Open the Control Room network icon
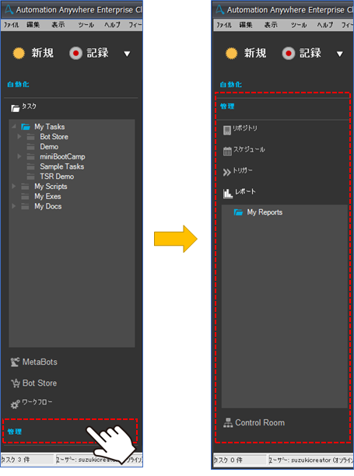Viewport: 354px width, 476px height. pyautogui.click(x=228, y=423)
